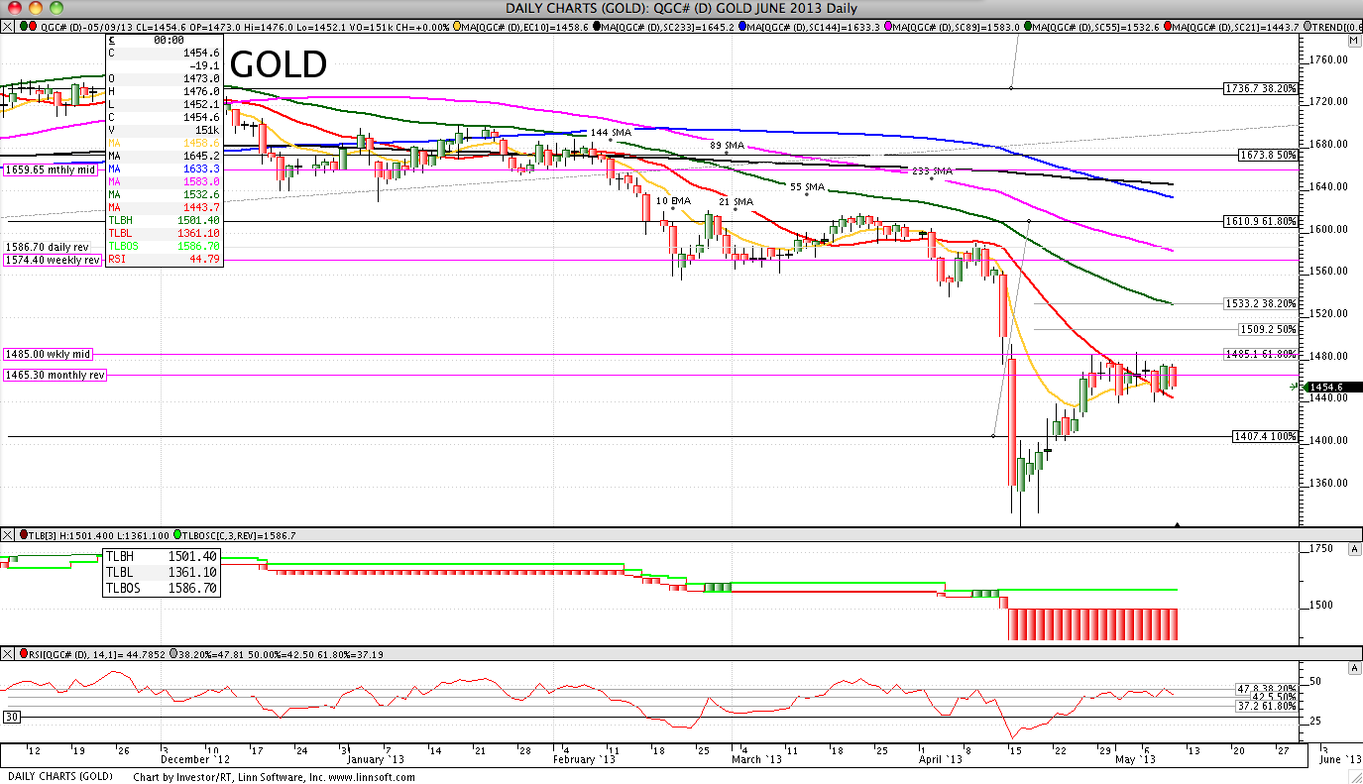Viewport: 1363px width, 784px height.
Task: Click the V 151k volume row in data box
Action: [x=164, y=130]
